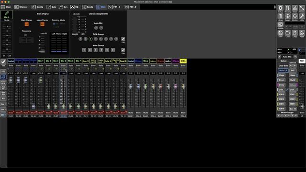306x172 pixels.
Task: Select Ch 16 strip label
Action: pyautogui.click(x=123, y=116)
